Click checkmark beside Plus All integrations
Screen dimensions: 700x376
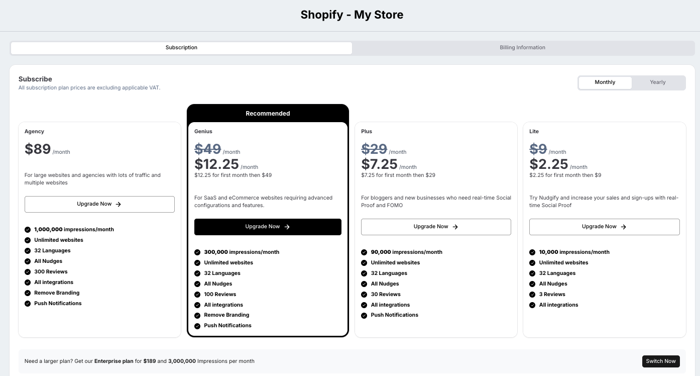tap(364, 305)
